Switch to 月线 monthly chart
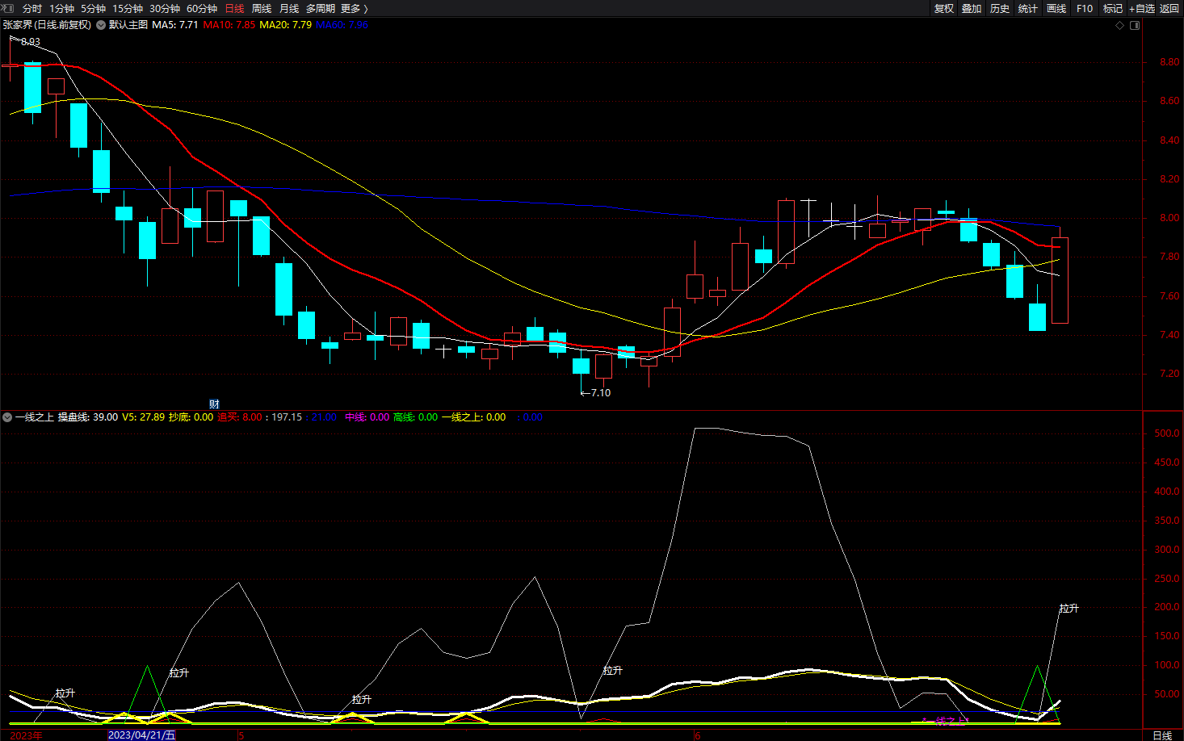The width and height of the screenshot is (1184, 741). 289,8
